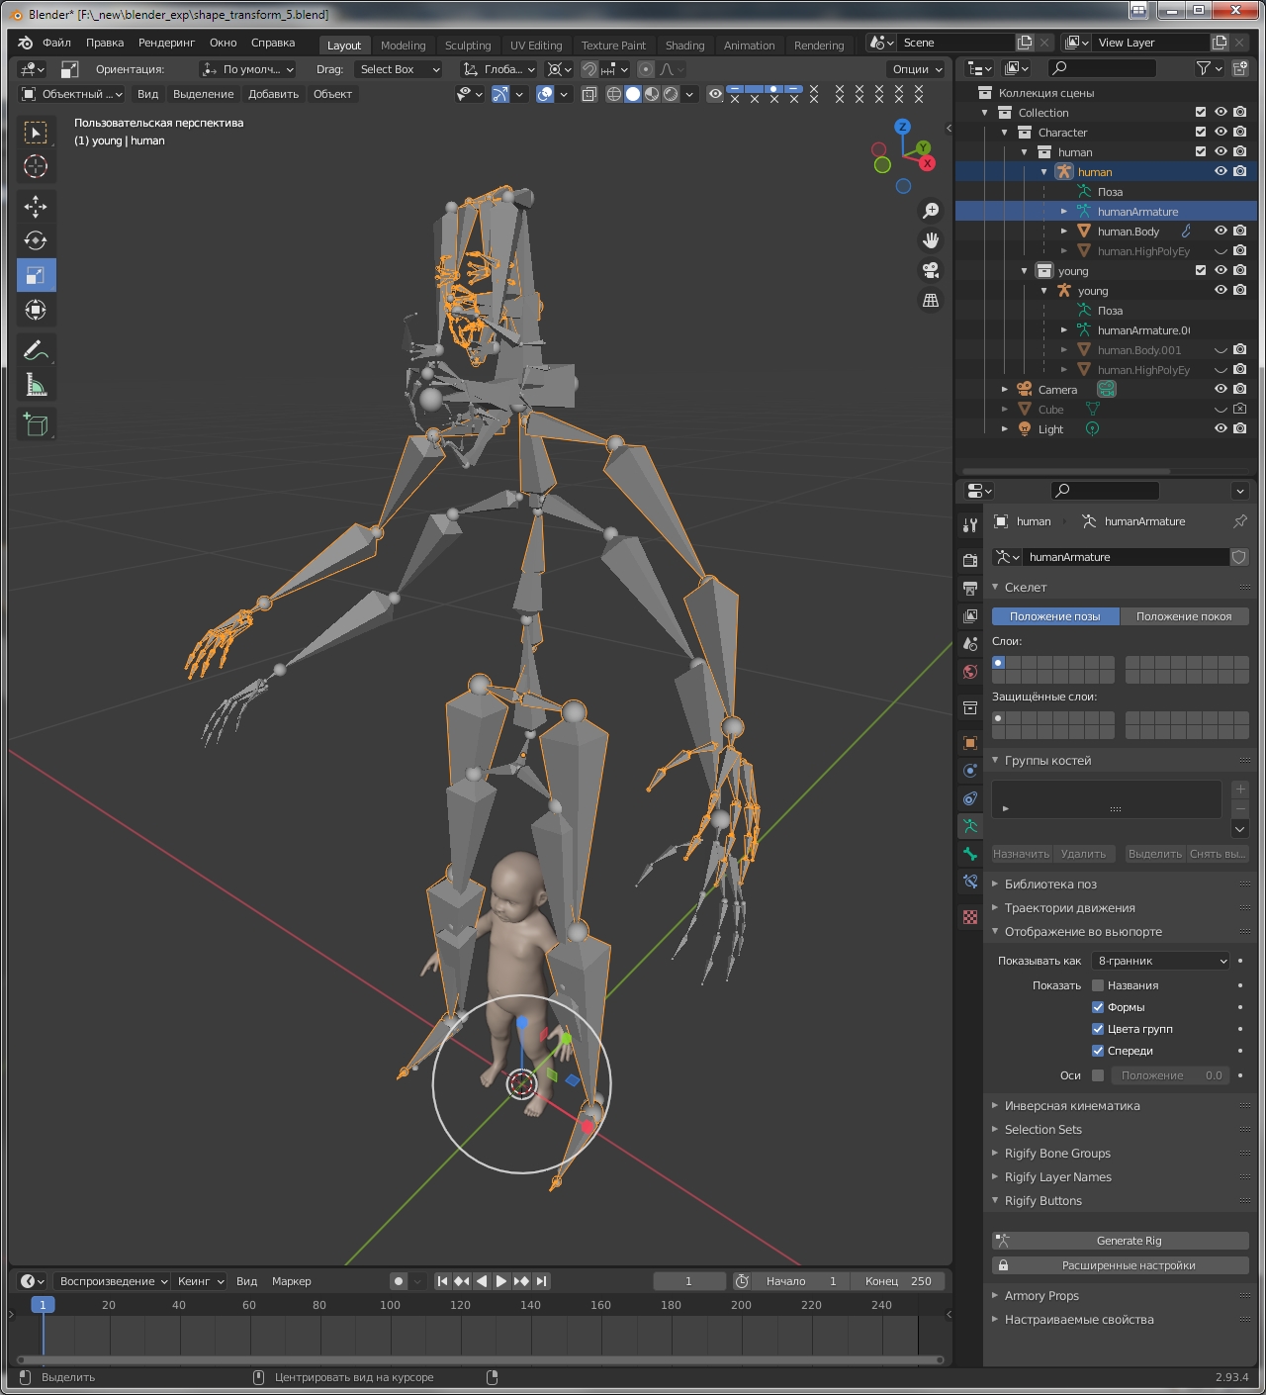Select the Scale tool

[x=36, y=275]
